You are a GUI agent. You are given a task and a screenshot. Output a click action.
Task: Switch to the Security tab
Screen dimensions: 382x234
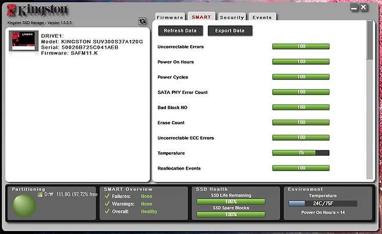pos(232,17)
